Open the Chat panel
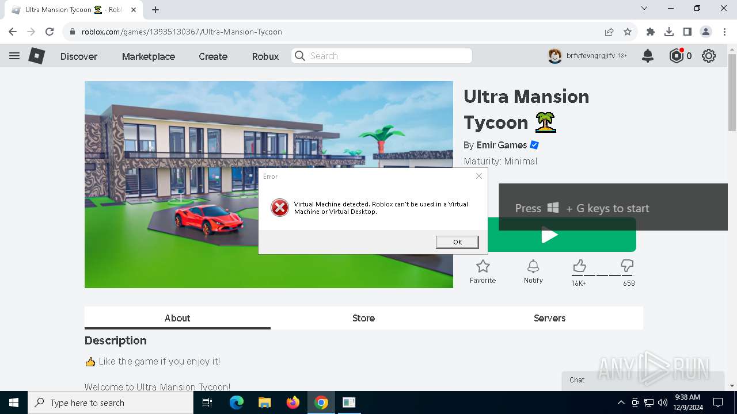The width and height of the screenshot is (737, 414). tap(643, 380)
